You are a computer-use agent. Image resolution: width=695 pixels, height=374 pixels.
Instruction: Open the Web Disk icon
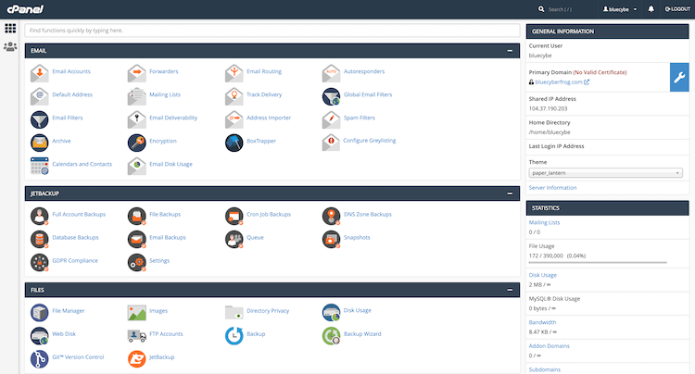click(40, 335)
